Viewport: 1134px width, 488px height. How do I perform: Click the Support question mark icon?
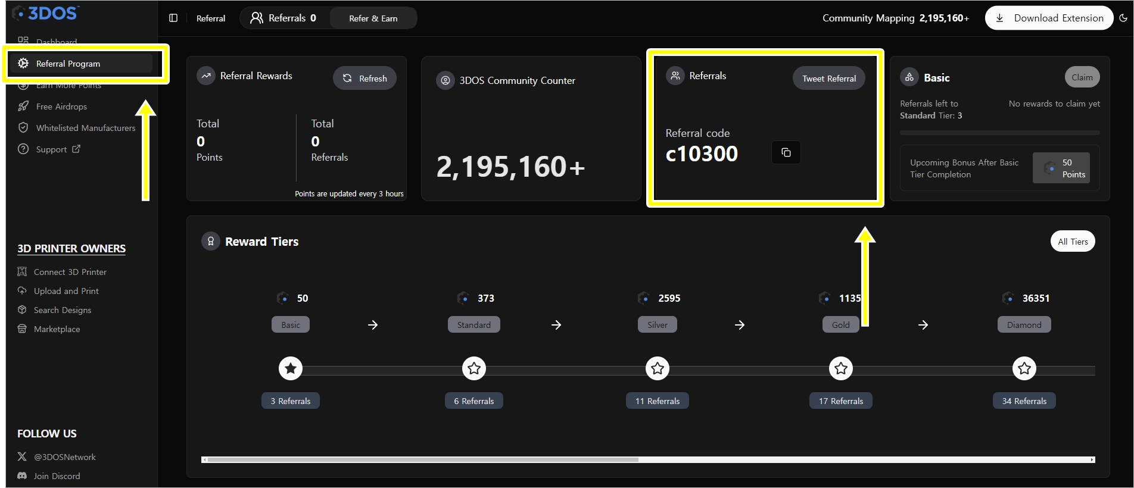(x=23, y=149)
